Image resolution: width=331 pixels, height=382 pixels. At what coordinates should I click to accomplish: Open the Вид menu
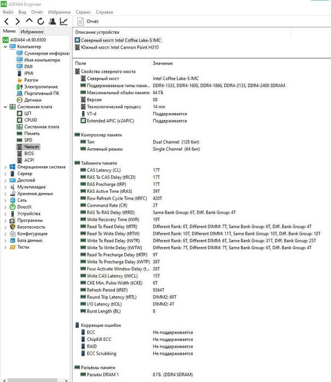point(22,12)
